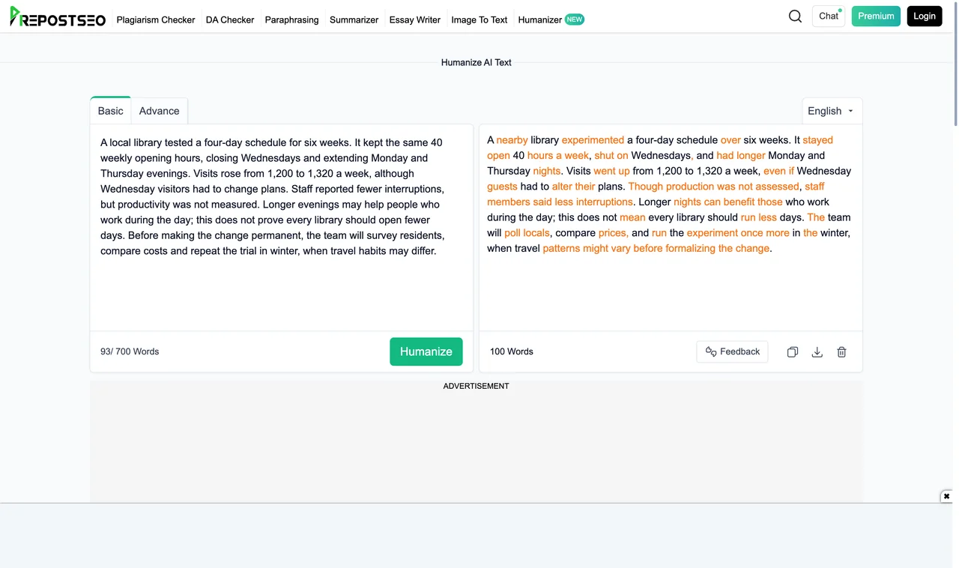Click the Login button
The width and height of the screenshot is (959, 568).
pos(925,16)
